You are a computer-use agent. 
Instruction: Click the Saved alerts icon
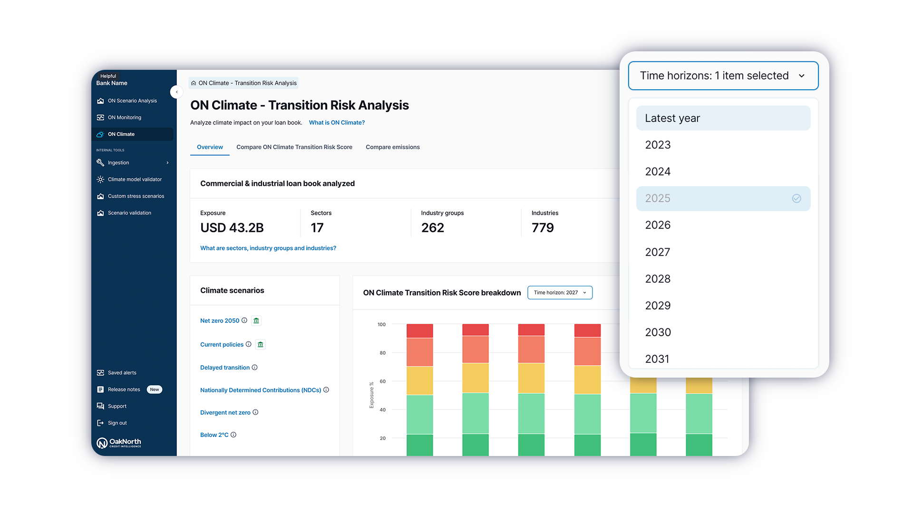click(100, 373)
